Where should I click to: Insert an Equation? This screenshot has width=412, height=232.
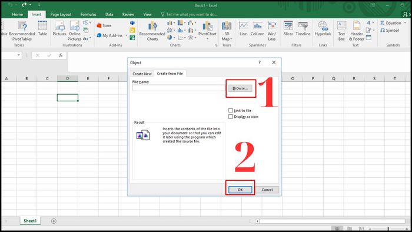[x=390, y=23]
